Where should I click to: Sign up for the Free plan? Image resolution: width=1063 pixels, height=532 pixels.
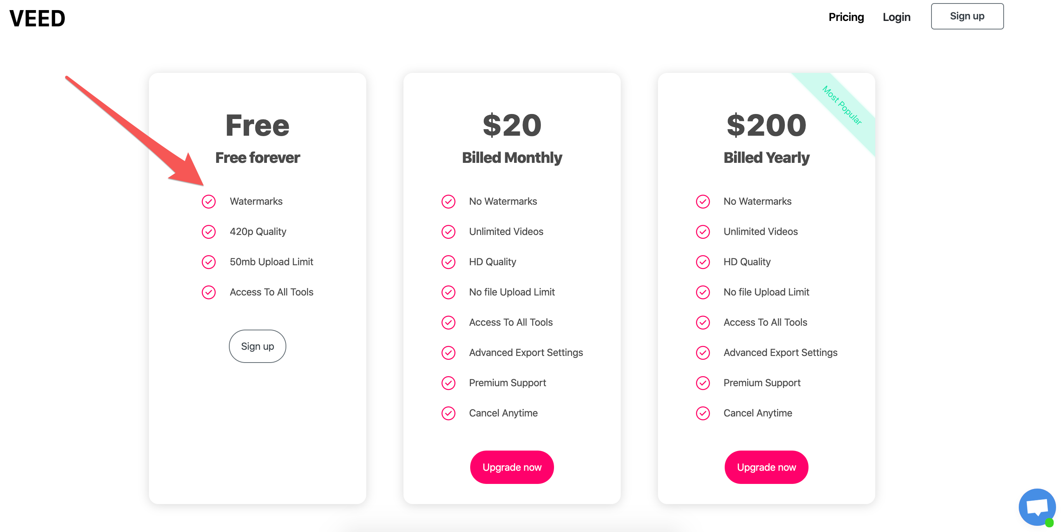point(257,346)
